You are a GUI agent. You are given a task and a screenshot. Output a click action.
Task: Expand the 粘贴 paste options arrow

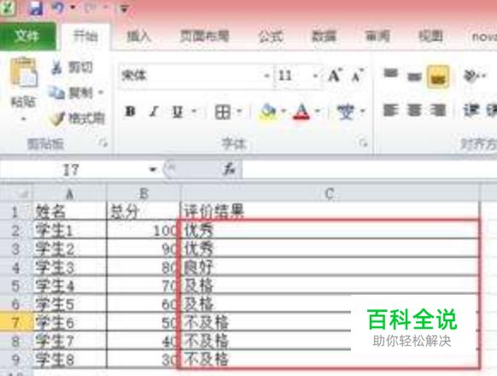(23, 120)
